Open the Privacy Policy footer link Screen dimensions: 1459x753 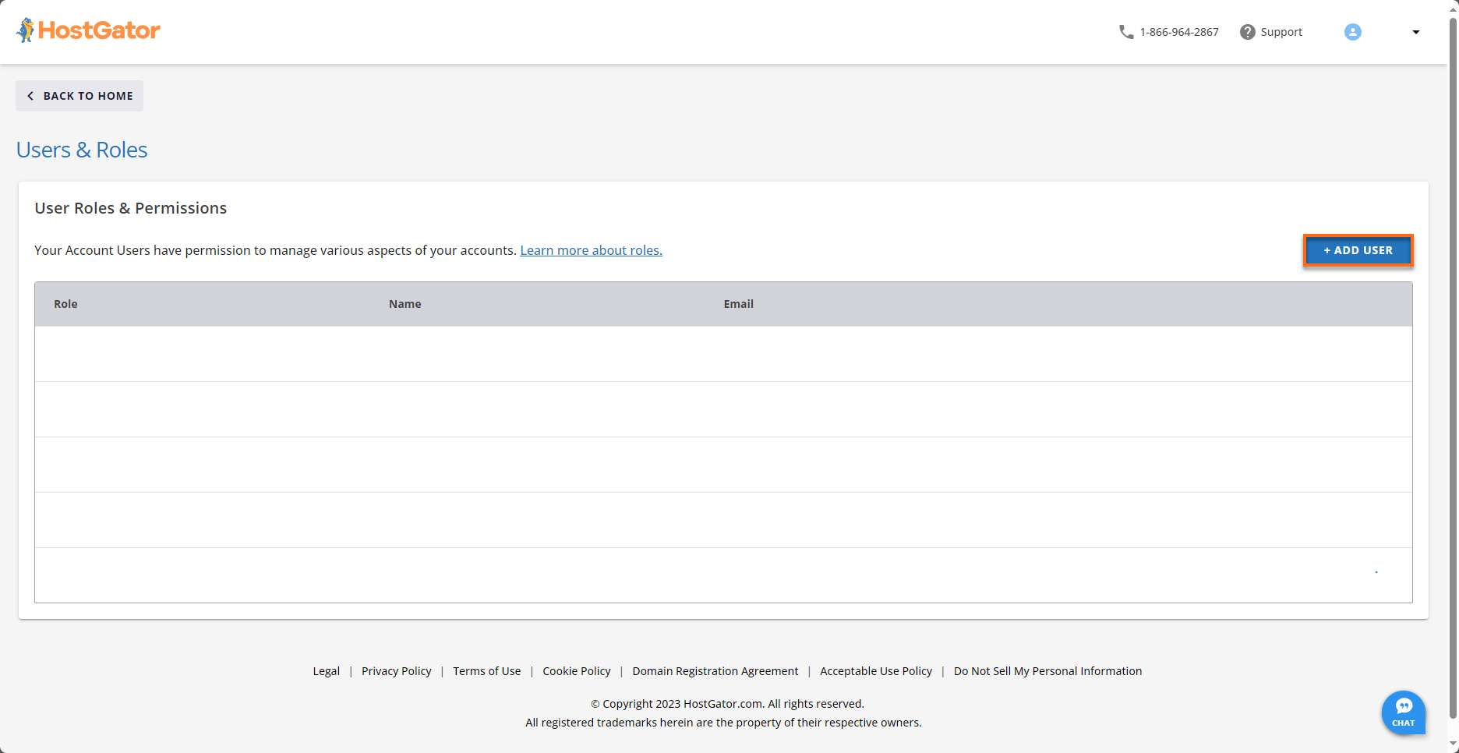(396, 670)
